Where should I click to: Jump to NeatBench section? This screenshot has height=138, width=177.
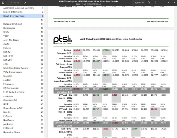click(x=22, y=120)
